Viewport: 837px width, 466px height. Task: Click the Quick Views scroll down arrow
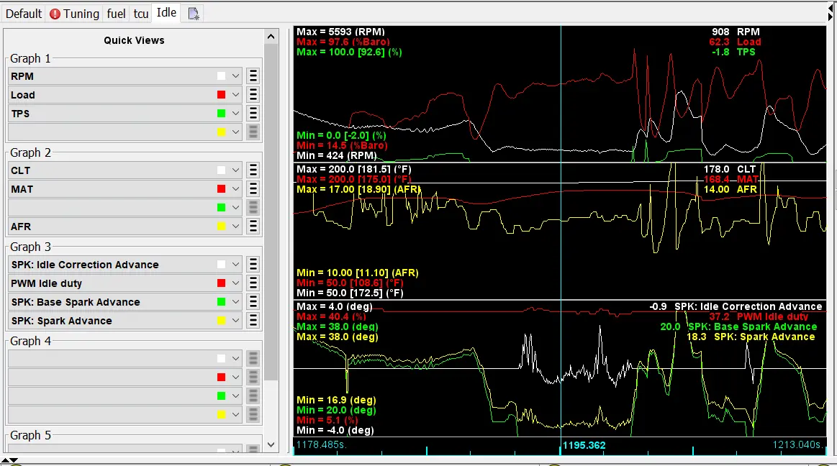(271, 444)
